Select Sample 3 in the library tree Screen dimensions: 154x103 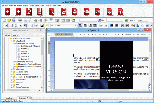click(x=25, y=54)
